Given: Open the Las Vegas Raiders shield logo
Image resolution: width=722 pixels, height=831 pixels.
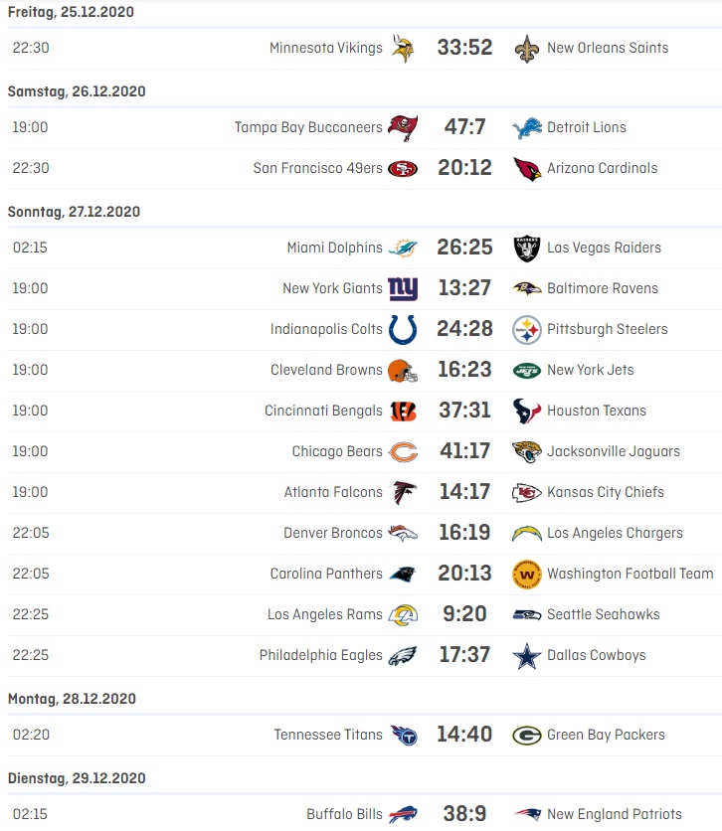Looking at the screenshot, I should [x=527, y=249].
